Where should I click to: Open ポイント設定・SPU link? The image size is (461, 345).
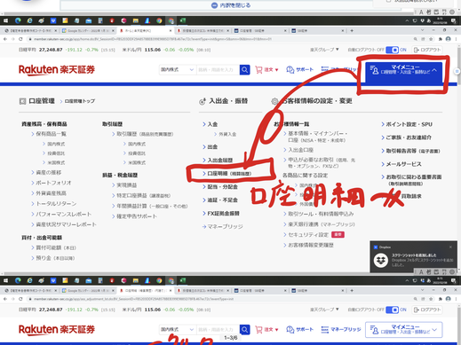409,124
